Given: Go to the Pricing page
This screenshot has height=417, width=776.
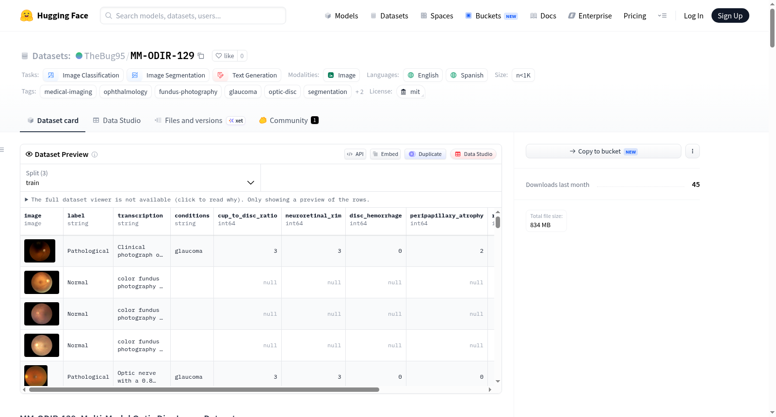Looking at the screenshot, I should (635, 15).
